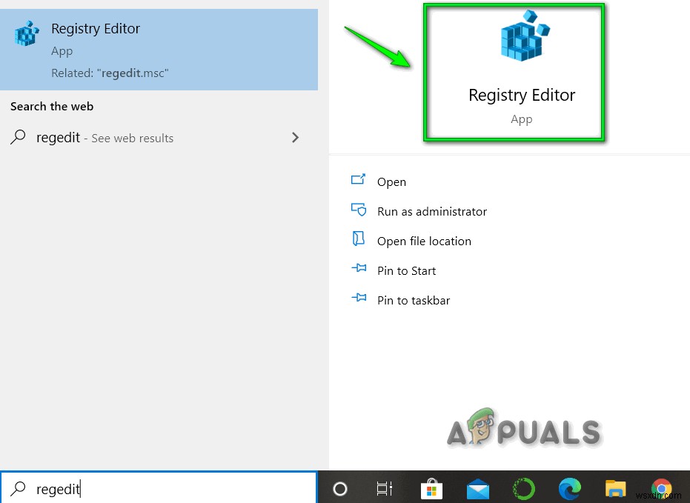
Task: Click the 'Search the web' heading
Action: point(52,107)
